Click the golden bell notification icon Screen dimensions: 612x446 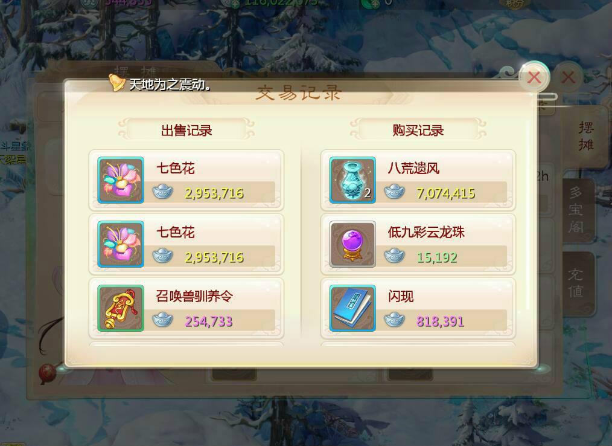point(116,82)
